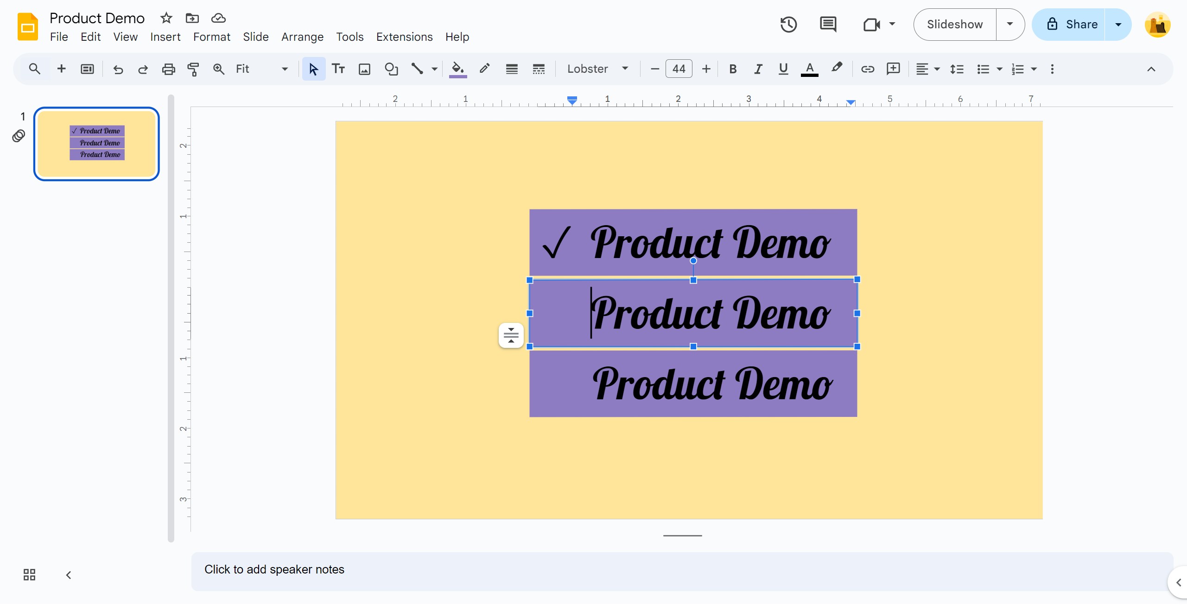Click the slide layout icon

[x=87, y=69]
